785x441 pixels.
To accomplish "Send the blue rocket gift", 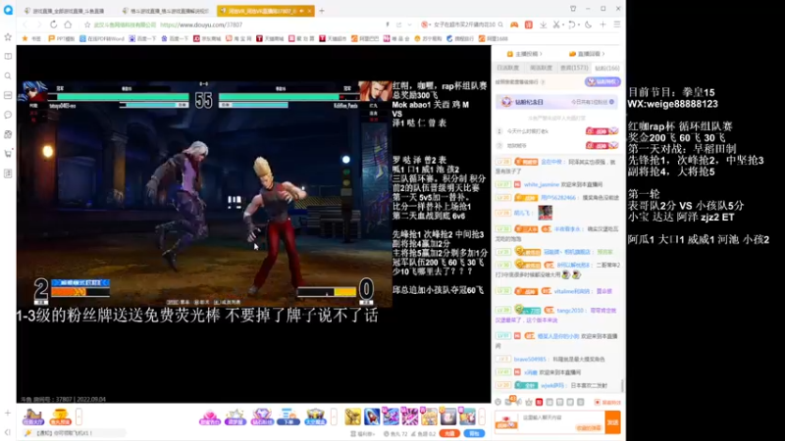I will click(x=372, y=416).
